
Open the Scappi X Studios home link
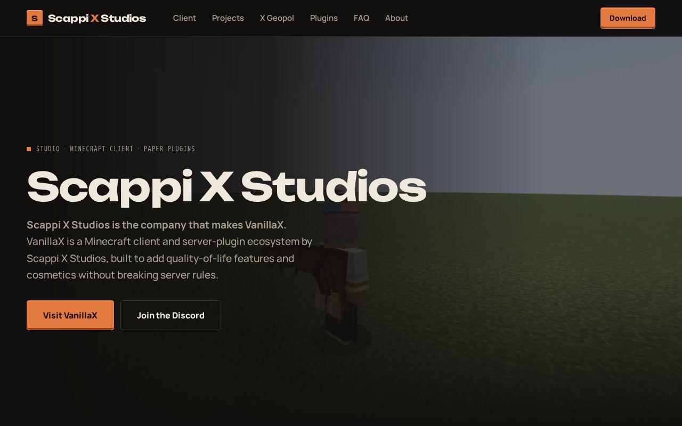click(x=86, y=18)
